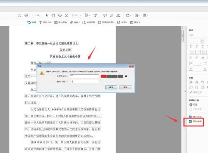Screen dimensions: 208x153
Task: Cancel the password dialog
Action: click(x=125, y=87)
